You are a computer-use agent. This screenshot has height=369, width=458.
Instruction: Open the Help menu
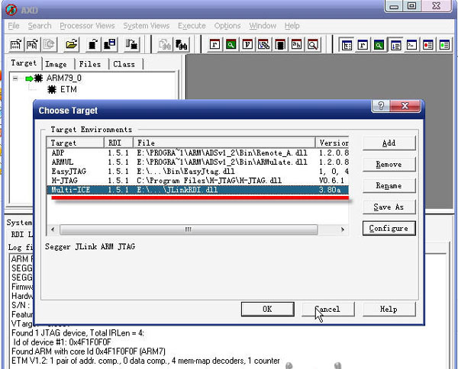click(292, 26)
